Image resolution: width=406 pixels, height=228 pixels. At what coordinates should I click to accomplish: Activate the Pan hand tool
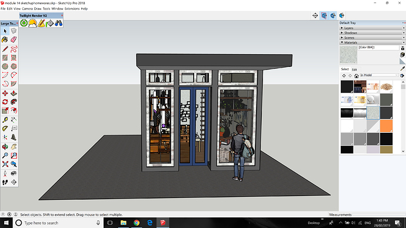coord(14,146)
